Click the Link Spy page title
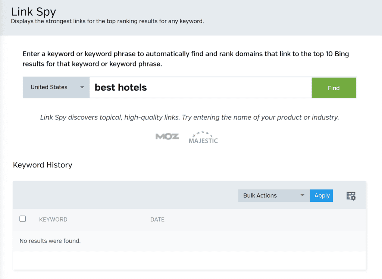The width and height of the screenshot is (382, 279). click(34, 11)
